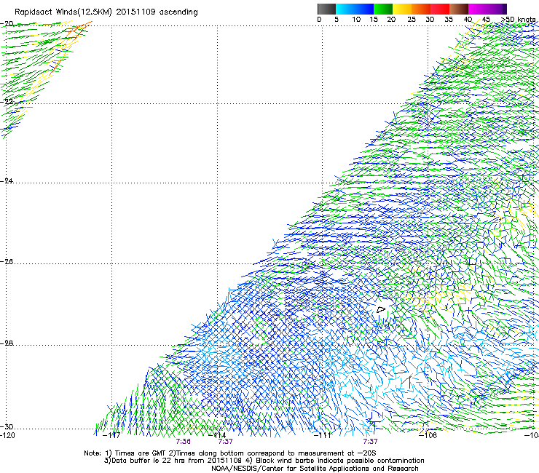Click legend tick label 25
This screenshot has height=473, width=539.
click(412, 20)
